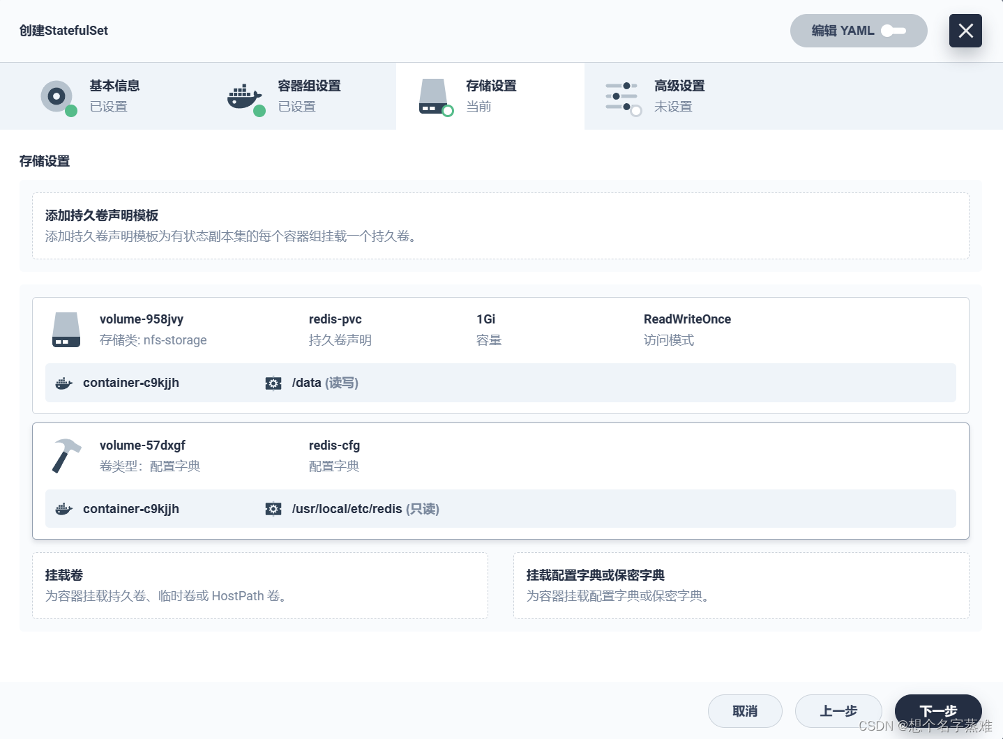Select the volume-958jvy volume name
1003x739 pixels.
click(x=142, y=319)
